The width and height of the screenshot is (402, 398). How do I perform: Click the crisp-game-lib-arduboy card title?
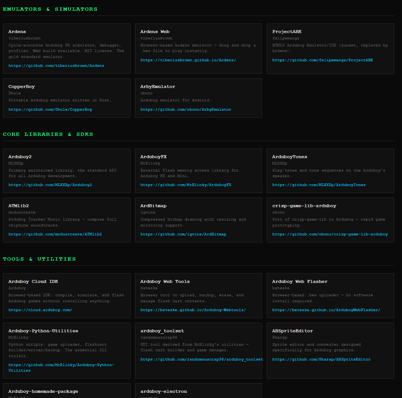(304, 206)
